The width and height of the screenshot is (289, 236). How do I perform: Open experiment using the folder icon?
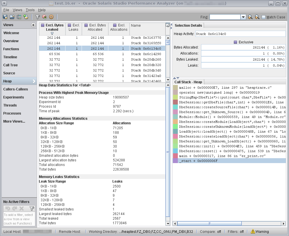click(x=12, y=17)
